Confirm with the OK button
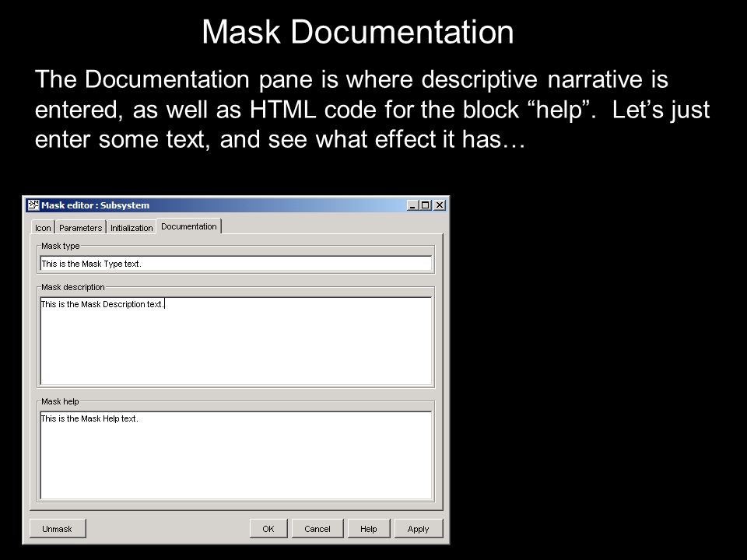 point(268,529)
